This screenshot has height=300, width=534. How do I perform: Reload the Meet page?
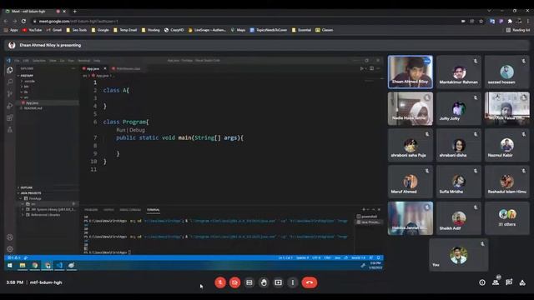tap(23, 21)
